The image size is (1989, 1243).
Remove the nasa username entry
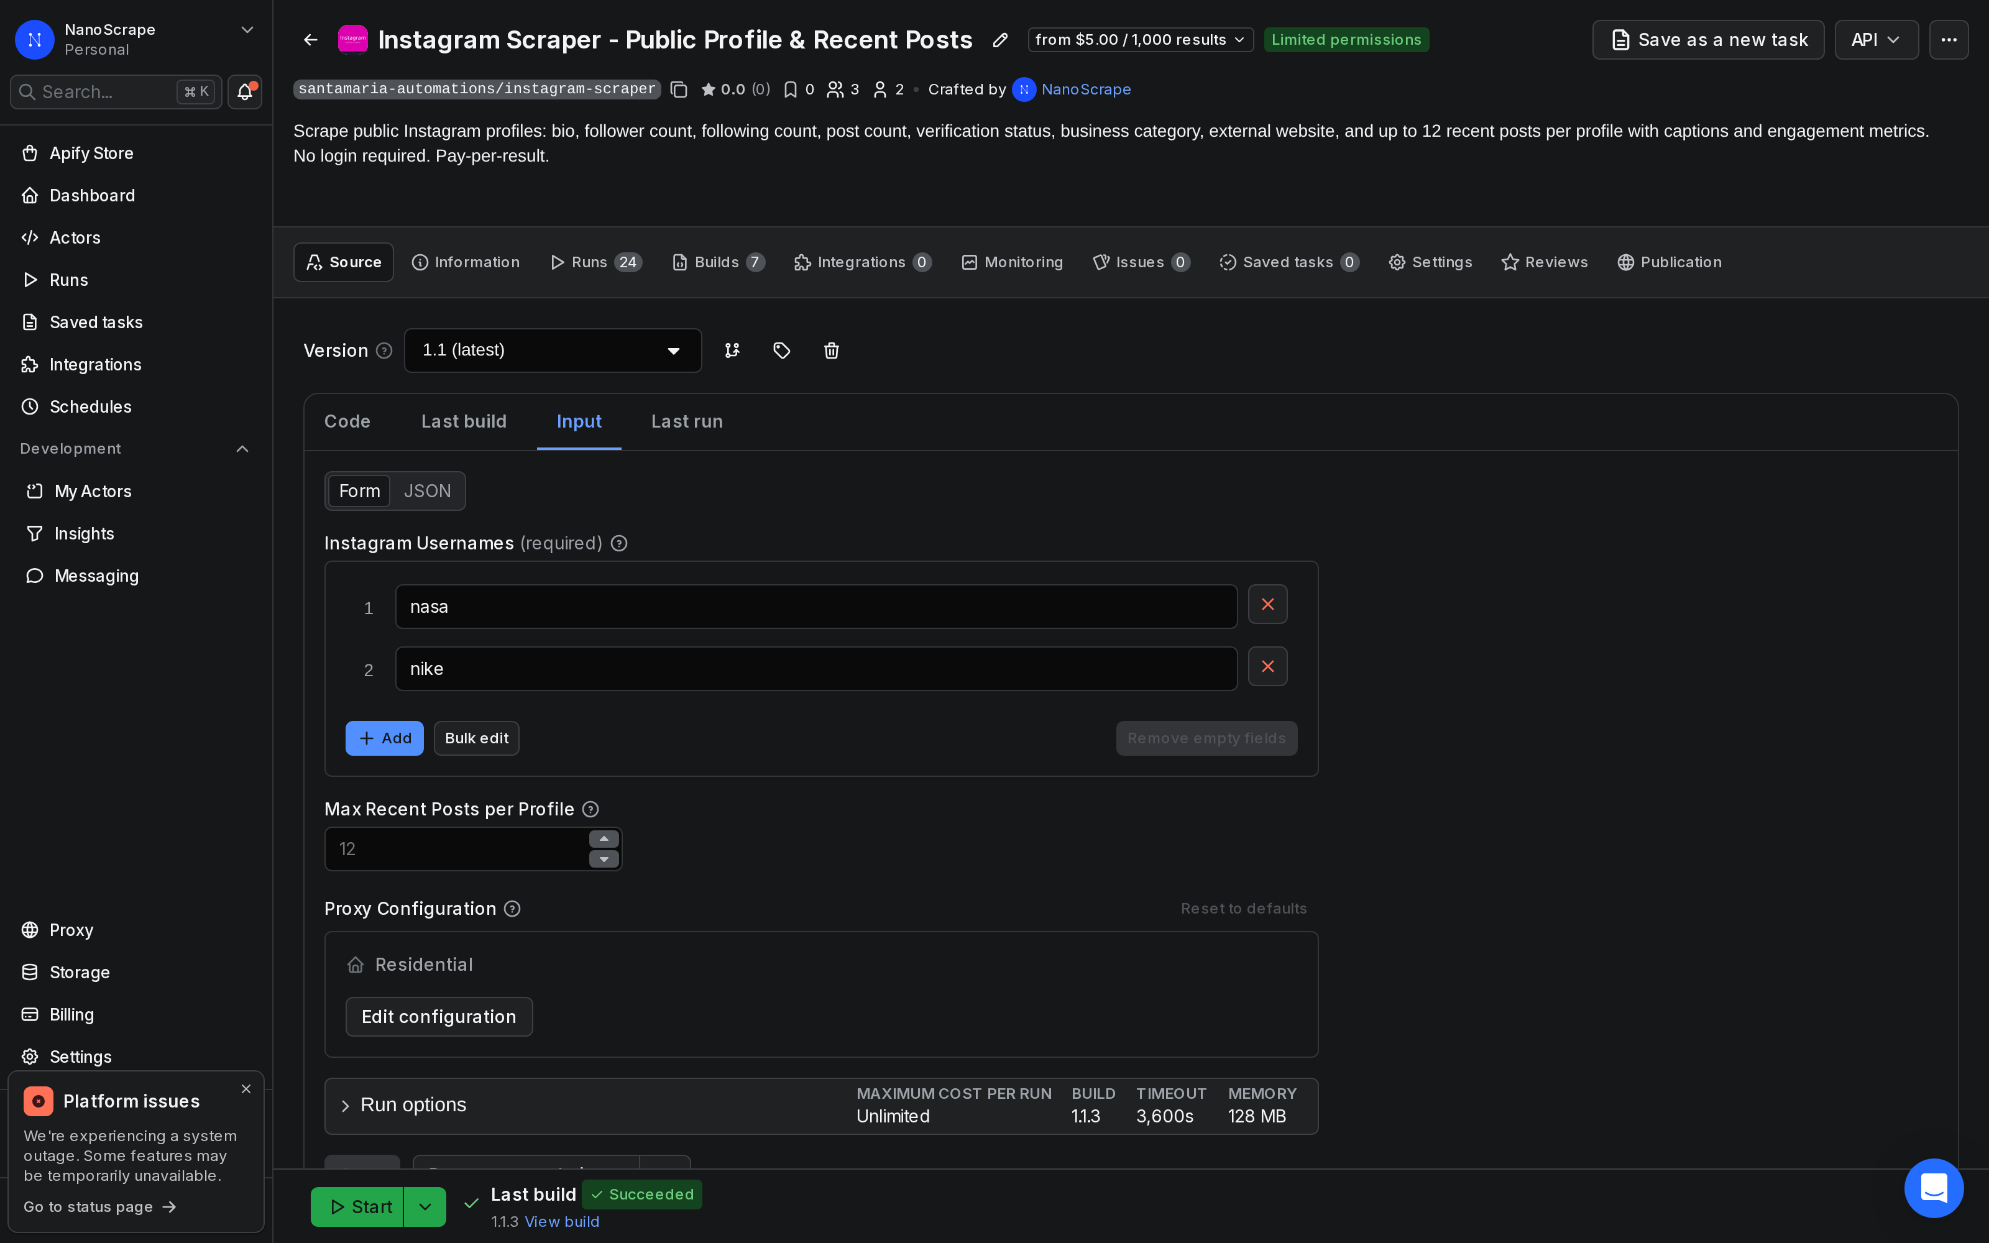point(1267,604)
